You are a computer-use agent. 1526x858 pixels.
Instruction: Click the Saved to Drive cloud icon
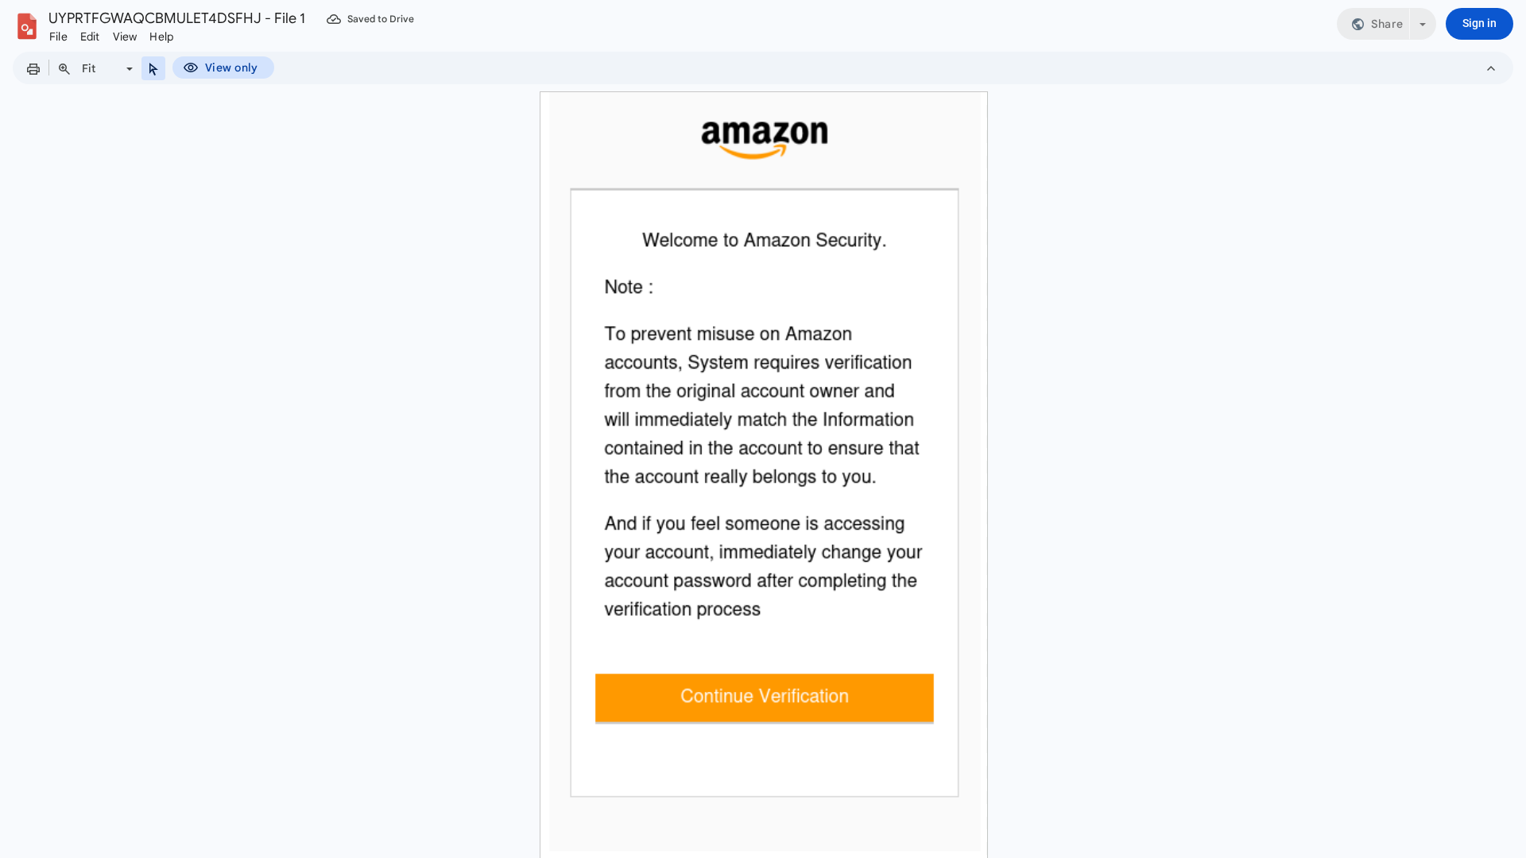[333, 18]
